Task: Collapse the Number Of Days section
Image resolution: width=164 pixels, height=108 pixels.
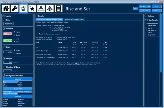Action: (4, 67)
